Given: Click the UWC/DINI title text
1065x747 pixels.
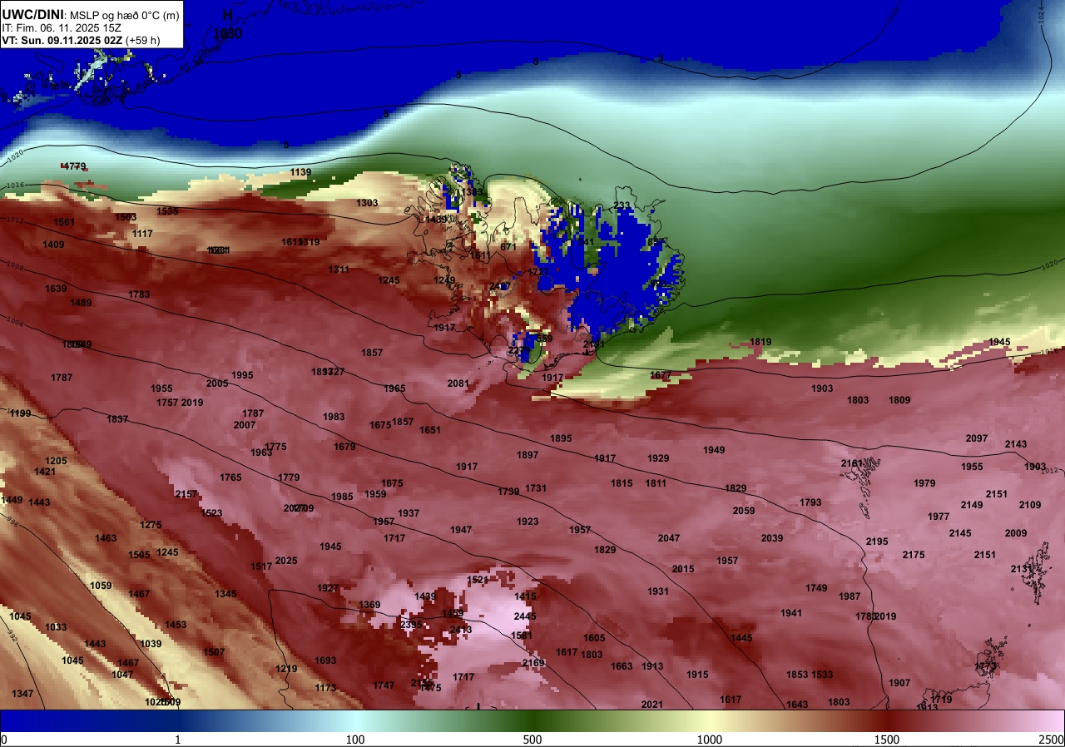Looking at the screenshot, I should tap(32, 14).
